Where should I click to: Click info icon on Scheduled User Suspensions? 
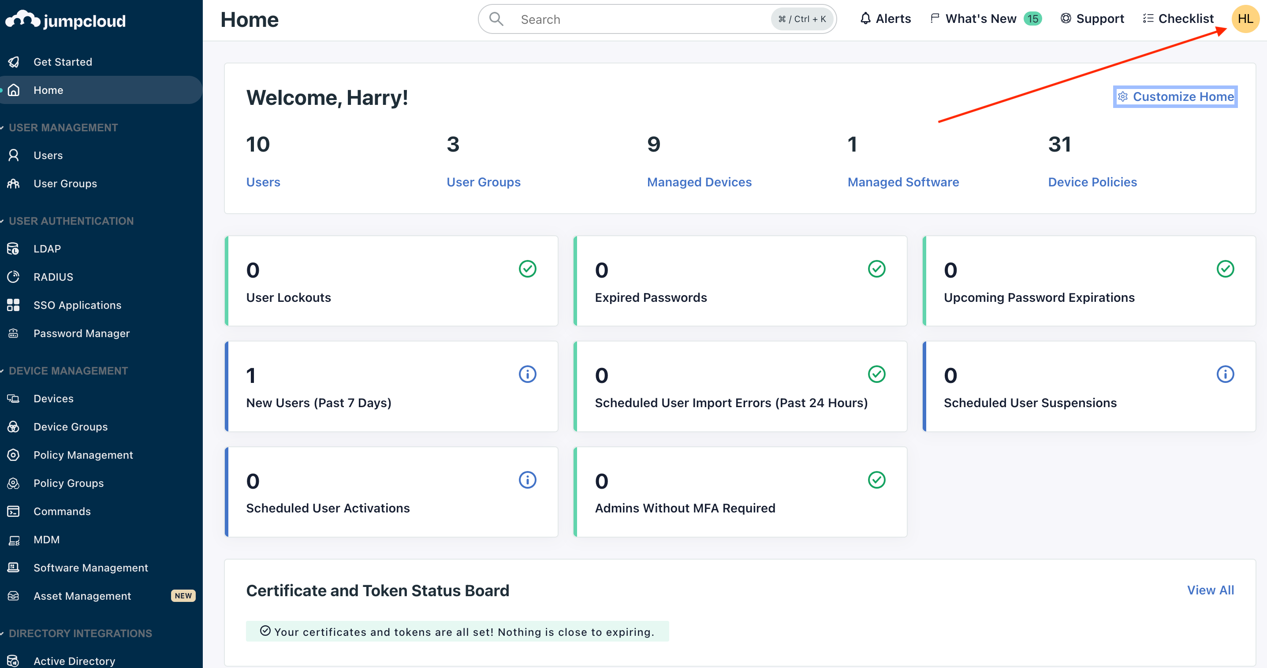click(1225, 374)
